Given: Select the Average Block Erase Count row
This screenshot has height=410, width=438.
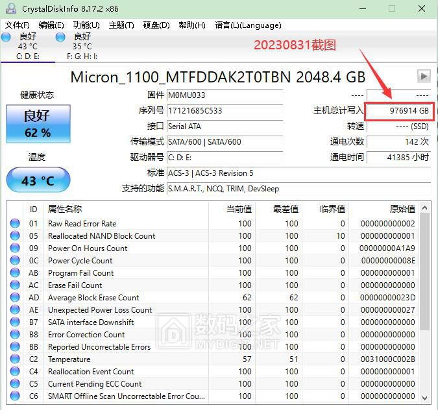Looking at the screenshot, I should tap(213, 298).
